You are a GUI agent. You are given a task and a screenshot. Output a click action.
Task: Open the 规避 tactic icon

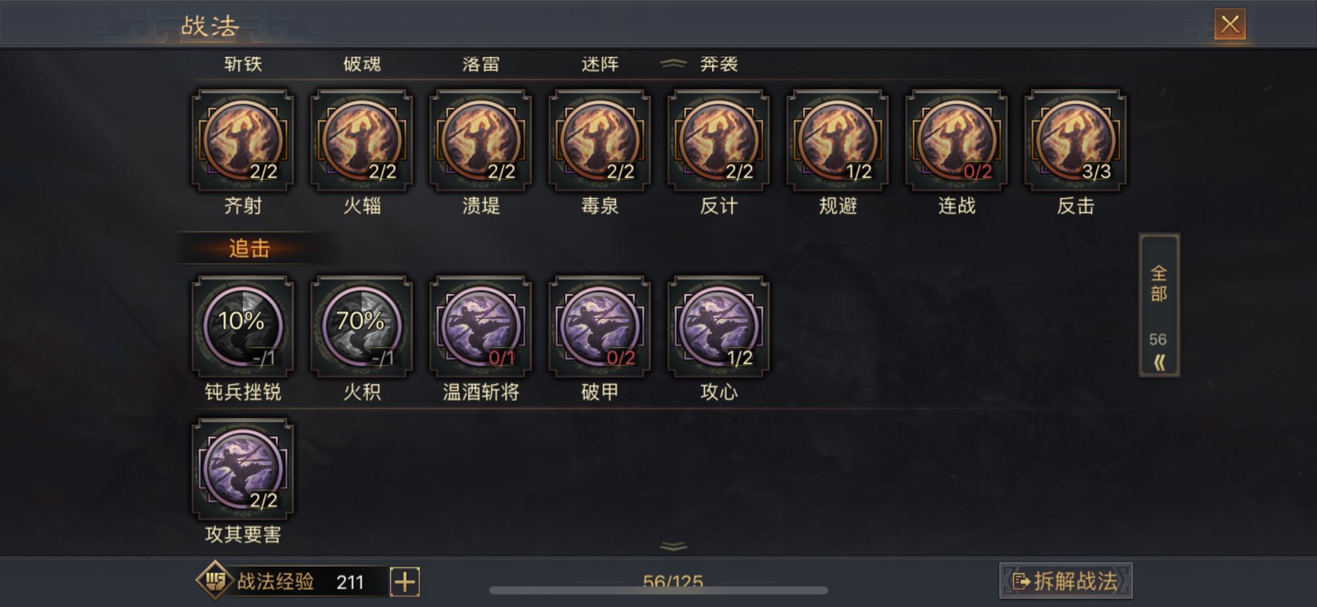(838, 141)
